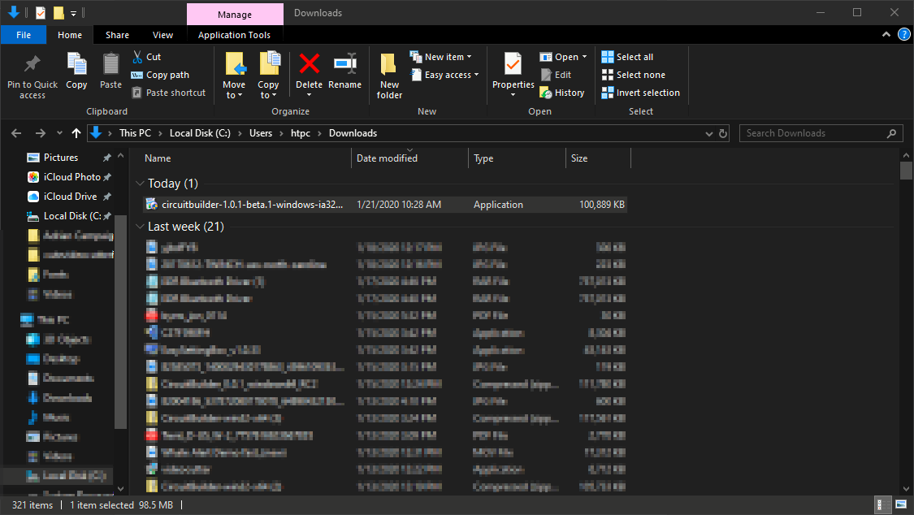This screenshot has height=515, width=914.
Task: Open the Easy access dropdown
Action: 444,75
